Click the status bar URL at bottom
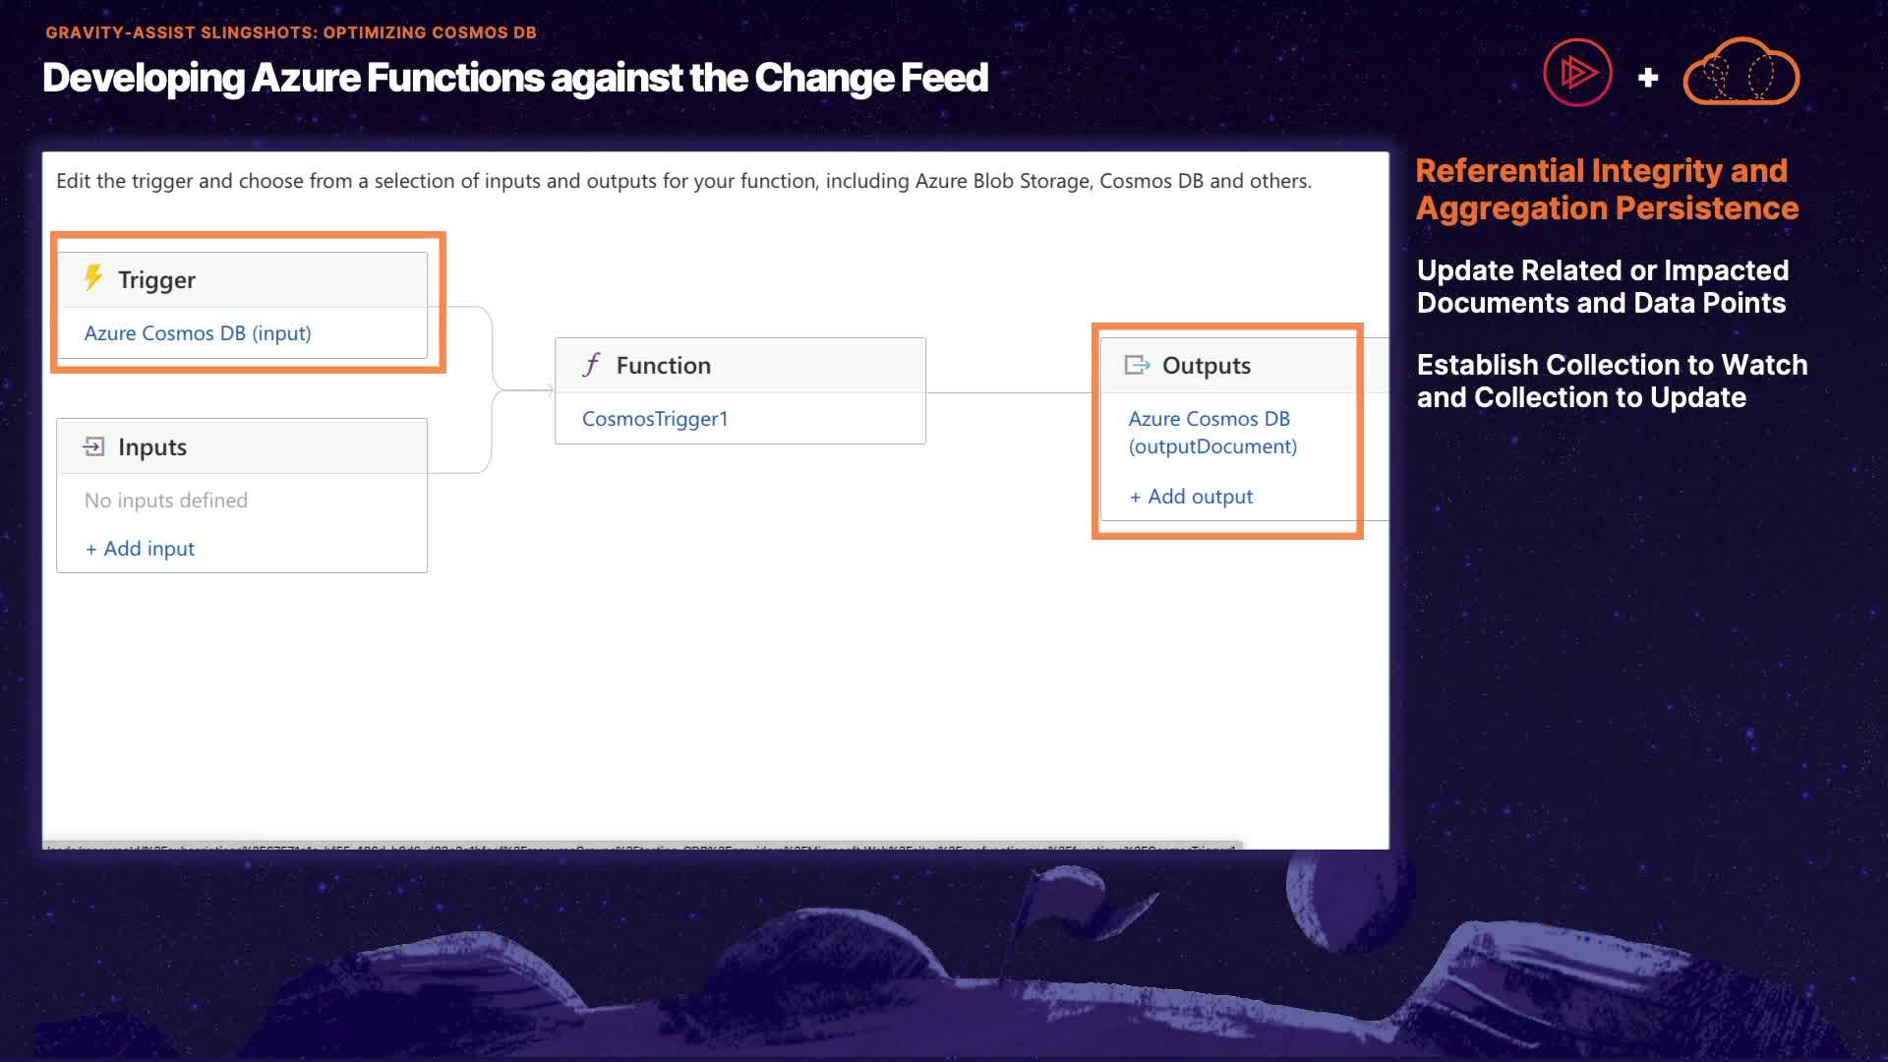This screenshot has width=1888, height=1062. [641, 846]
